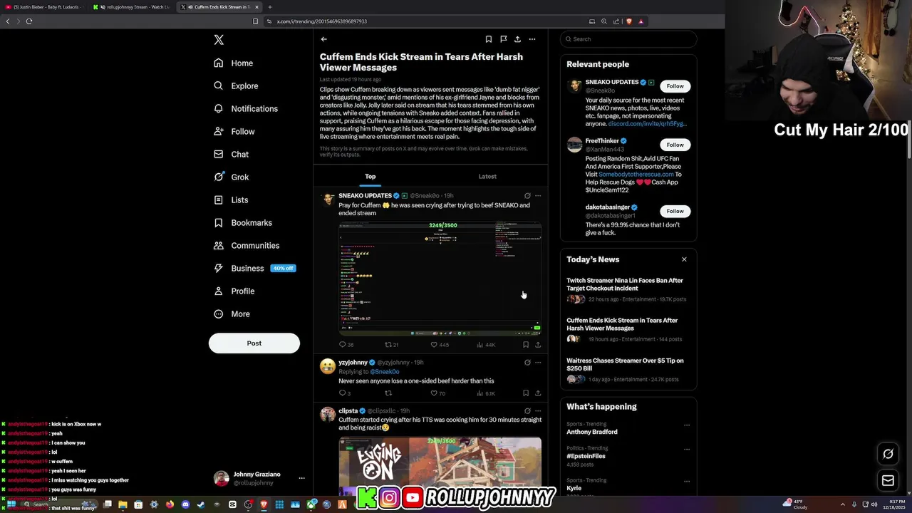Image resolution: width=912 pixels, height=513 pixels.
Task: Click the Brave Shields icon in address bar
Action: pyautogui.click(x=629, y=21)
